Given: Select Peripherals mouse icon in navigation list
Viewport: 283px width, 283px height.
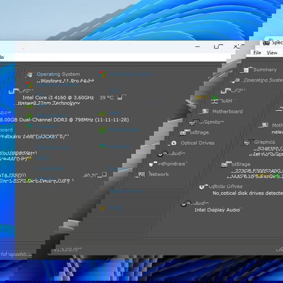Looking at the screenshot, I should [153, 164].
